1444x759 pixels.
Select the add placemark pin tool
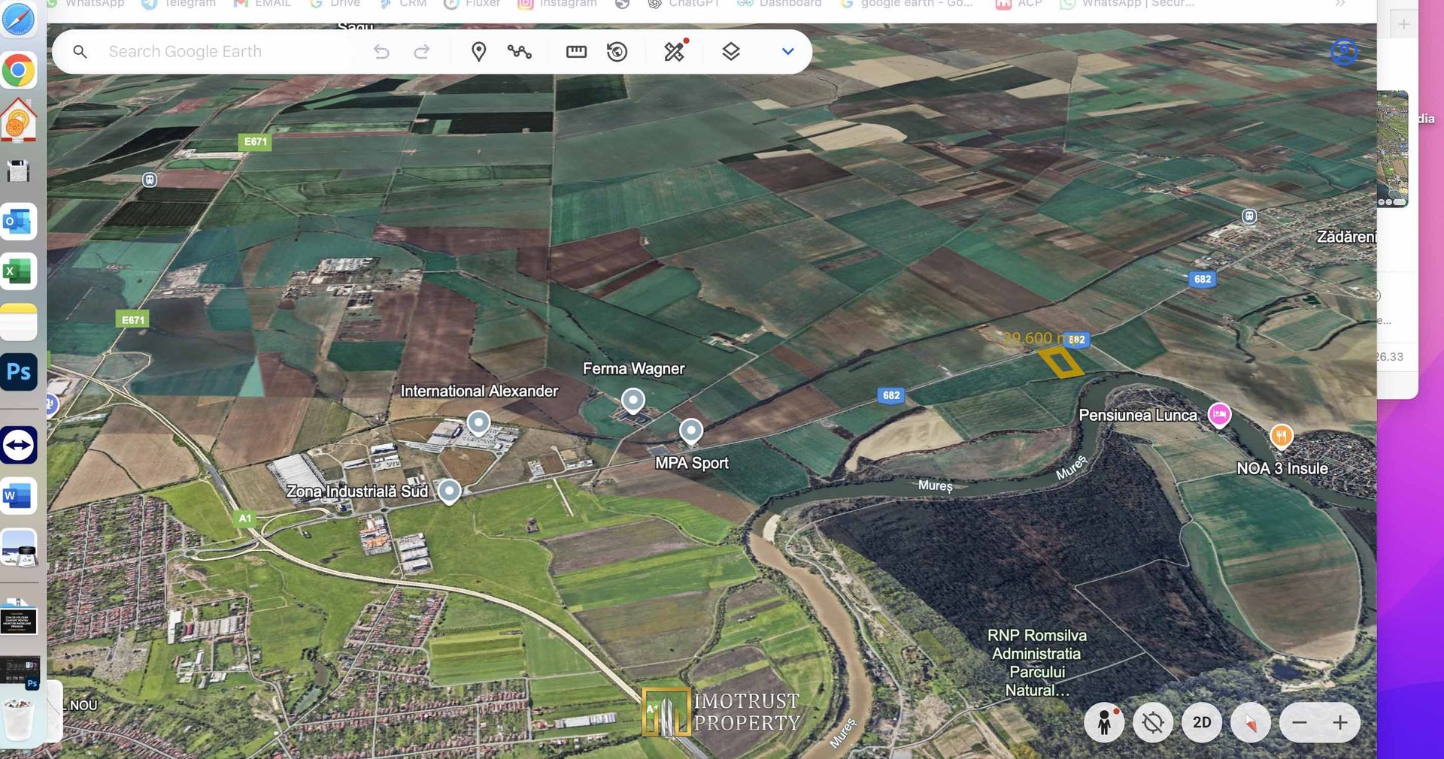[x=479, y=51]
